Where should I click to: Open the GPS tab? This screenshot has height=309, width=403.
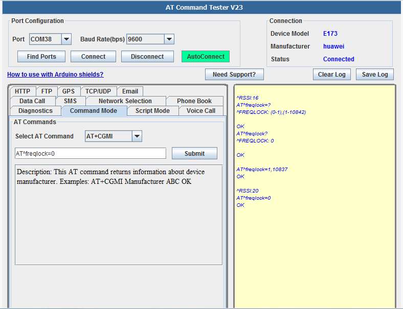(x=69, y=91)
